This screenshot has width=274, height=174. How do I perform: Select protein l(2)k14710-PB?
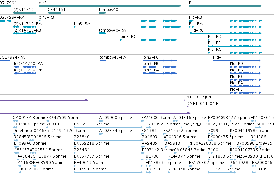click(x=25, y=73)
